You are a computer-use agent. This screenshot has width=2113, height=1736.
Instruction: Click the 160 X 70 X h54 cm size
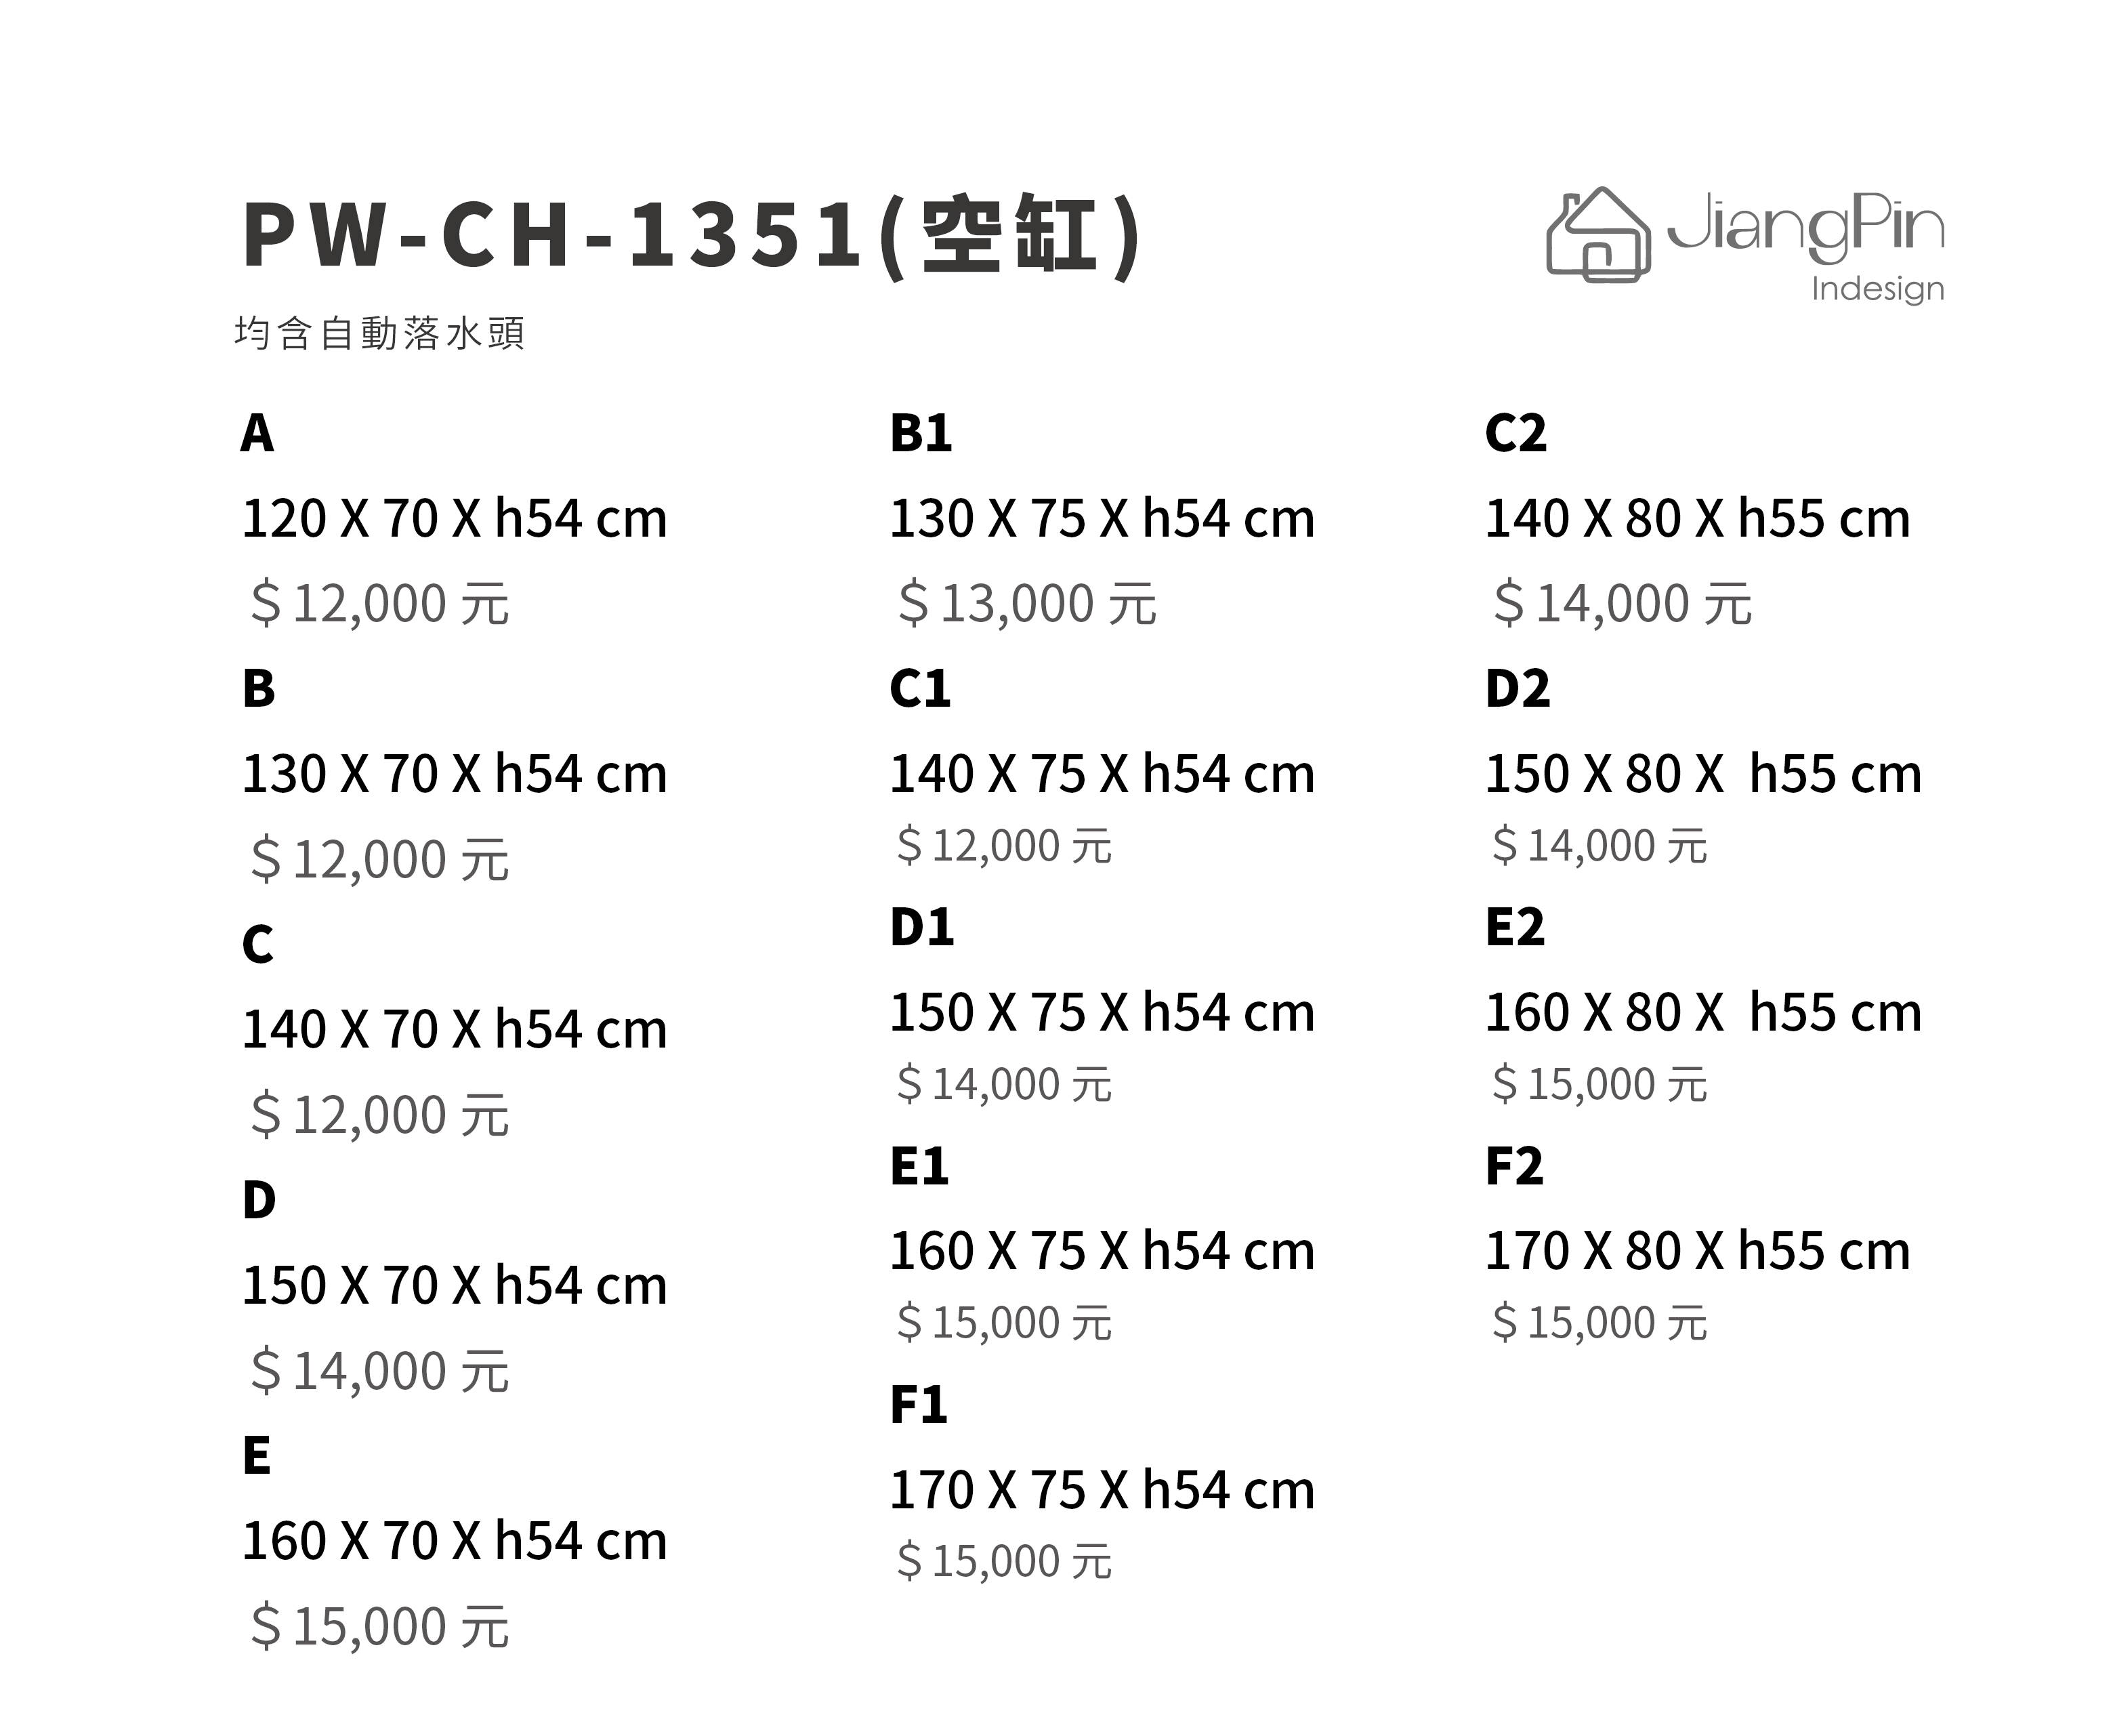(x=455, y=1541)
